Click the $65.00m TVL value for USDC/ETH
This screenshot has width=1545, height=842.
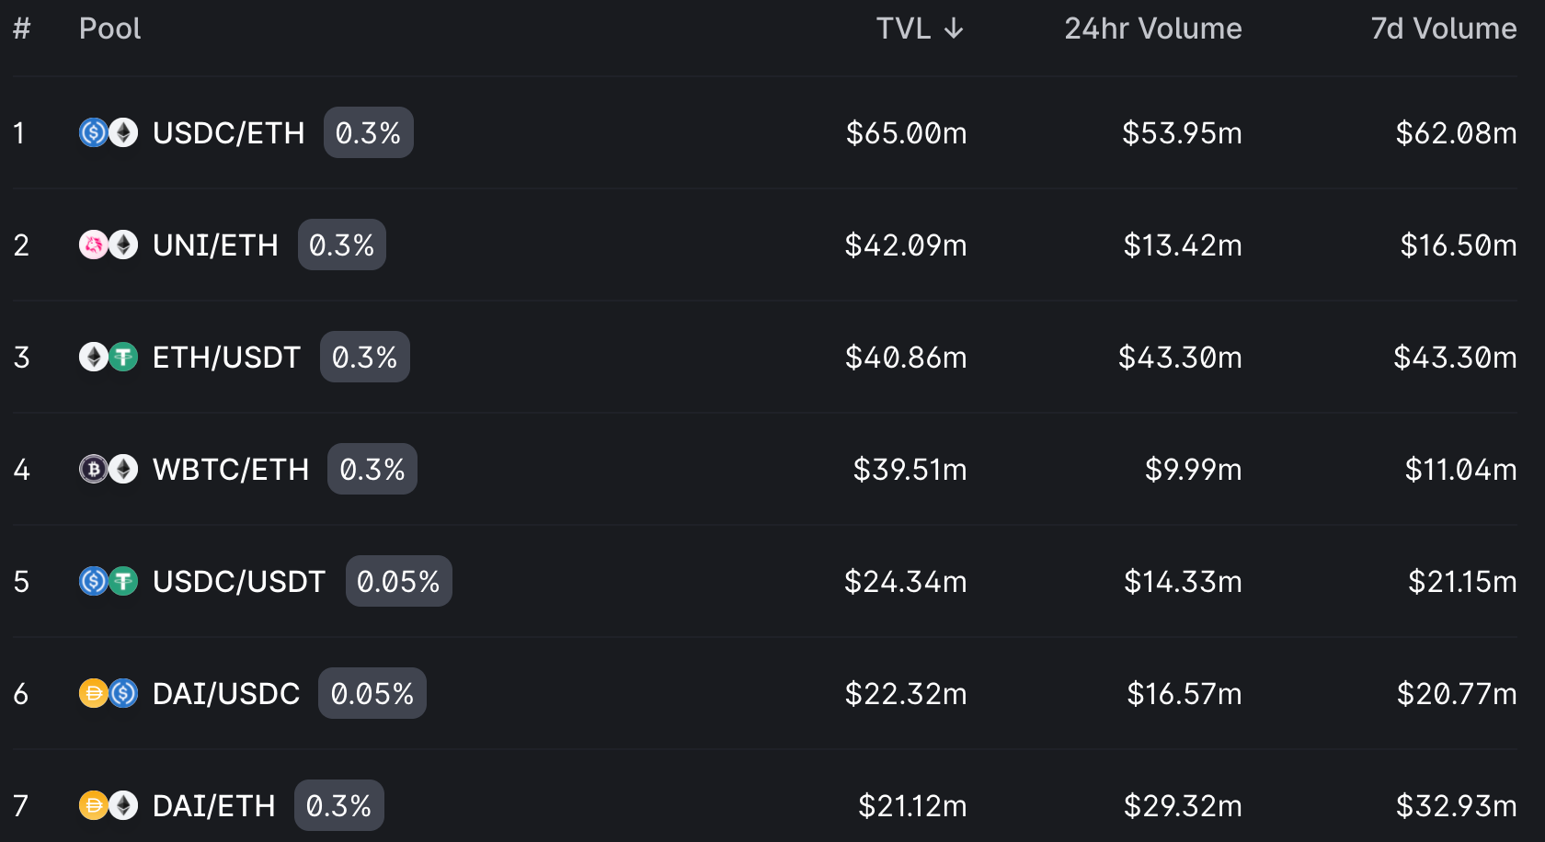906,133
